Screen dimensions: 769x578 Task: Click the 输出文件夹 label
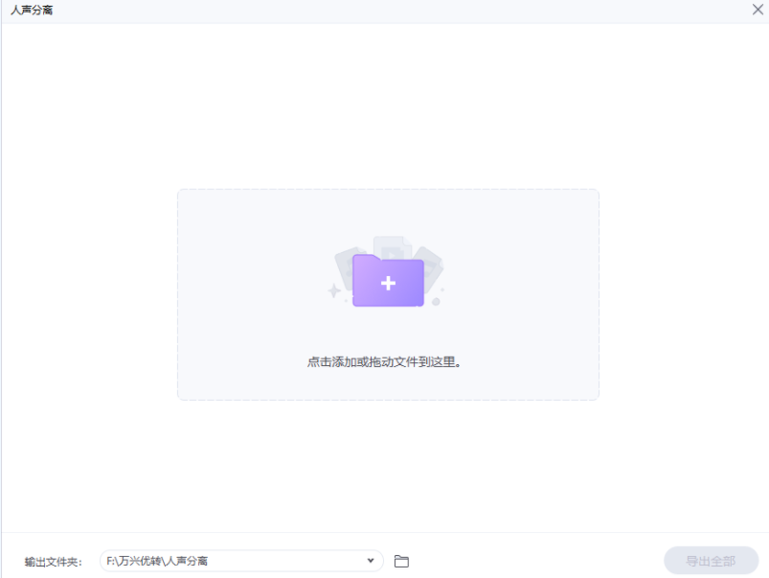pyautogui.click(x=54, y=562)
